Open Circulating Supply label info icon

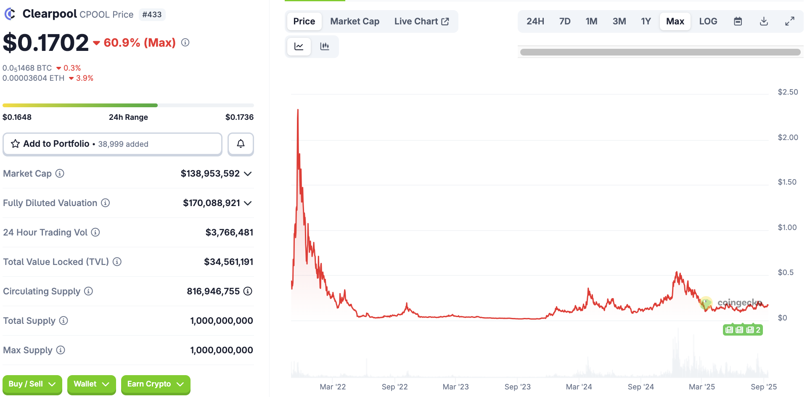pyautogui.click(x=88, y=291)
